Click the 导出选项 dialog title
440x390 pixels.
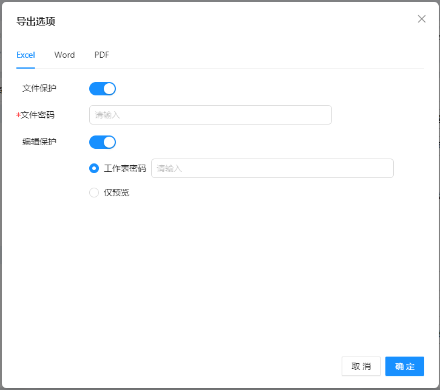coord(36,22)
